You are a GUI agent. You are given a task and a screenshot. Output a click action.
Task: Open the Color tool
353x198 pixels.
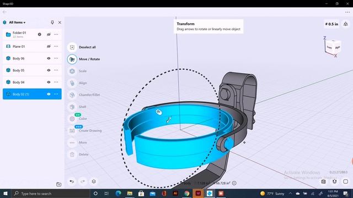point(72,119)
